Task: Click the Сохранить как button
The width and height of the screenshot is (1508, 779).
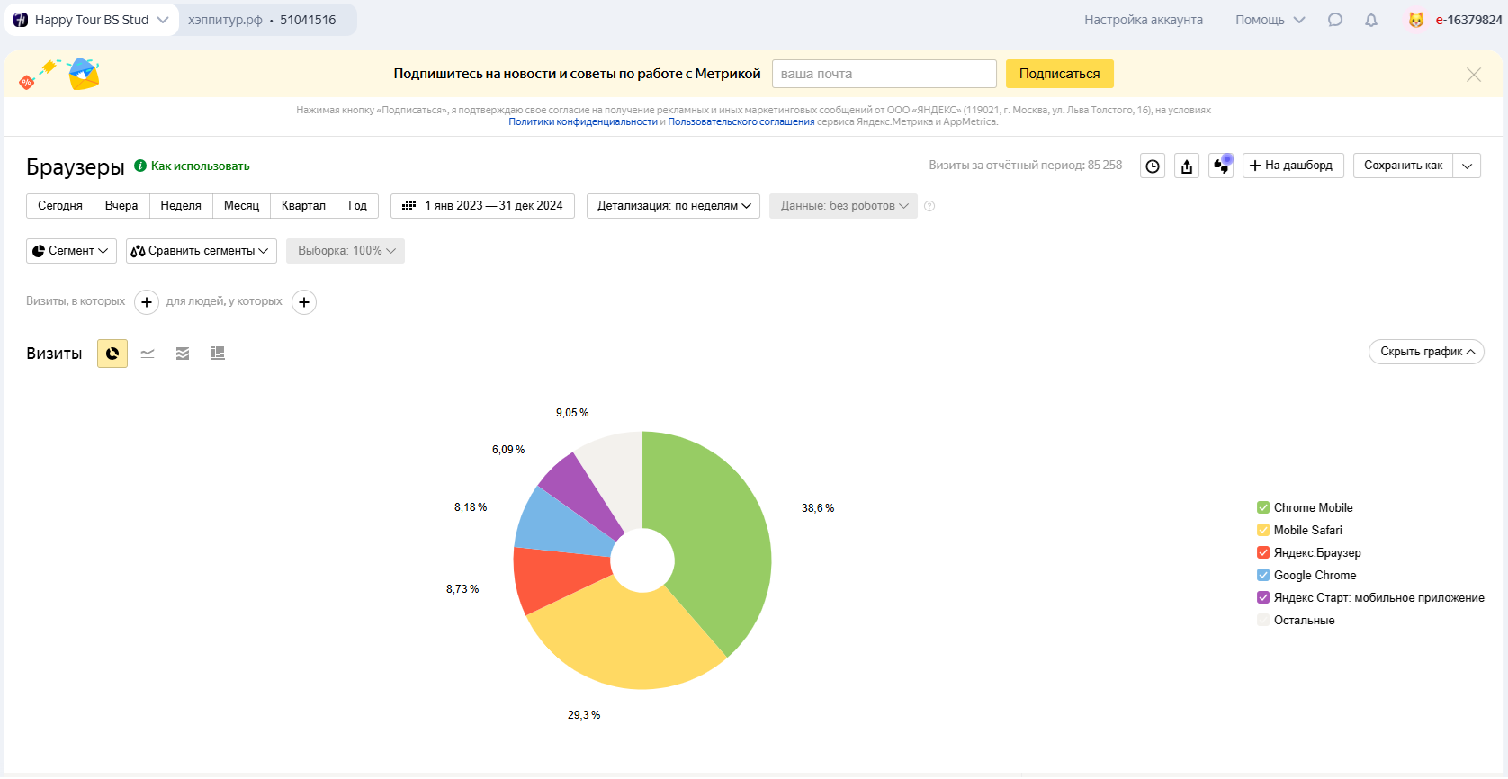Action: point(1403,166)
